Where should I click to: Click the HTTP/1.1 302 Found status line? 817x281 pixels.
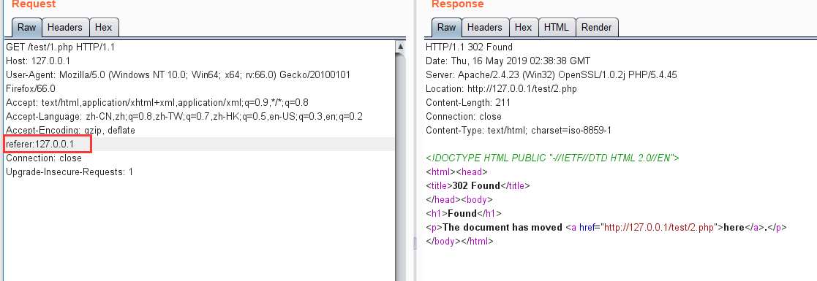point(469,47)
